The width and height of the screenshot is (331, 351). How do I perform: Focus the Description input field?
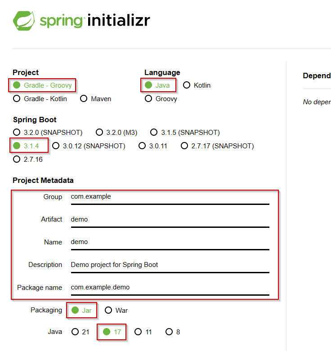(x=170, y=267)
